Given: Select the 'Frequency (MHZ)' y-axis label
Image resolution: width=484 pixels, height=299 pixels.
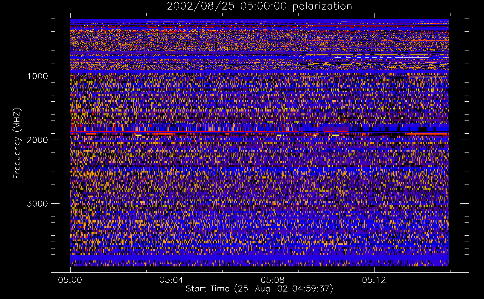Looking at the screenshot, I should click(x=17, y=144).
